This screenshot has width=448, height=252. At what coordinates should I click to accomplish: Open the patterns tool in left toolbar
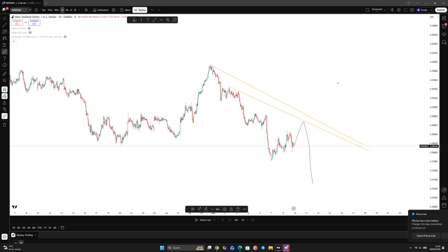tap(4, 38)
